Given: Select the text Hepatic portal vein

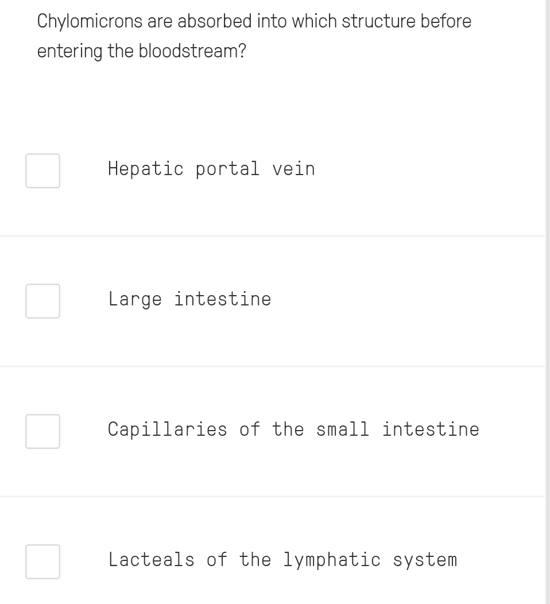Looking at the screenshot, I should click(211, 169).
